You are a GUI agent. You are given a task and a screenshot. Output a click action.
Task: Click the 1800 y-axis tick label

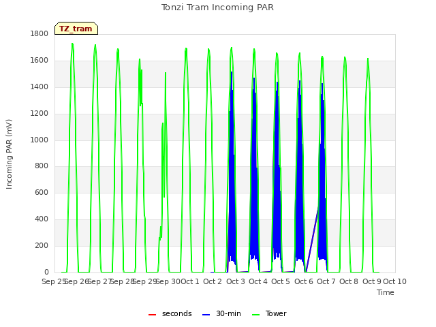coord(40,33)
